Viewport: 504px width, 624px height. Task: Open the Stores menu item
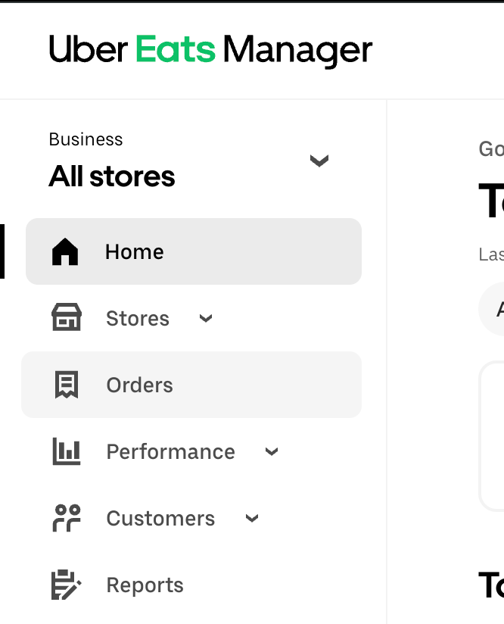click(x=138, y=318)
